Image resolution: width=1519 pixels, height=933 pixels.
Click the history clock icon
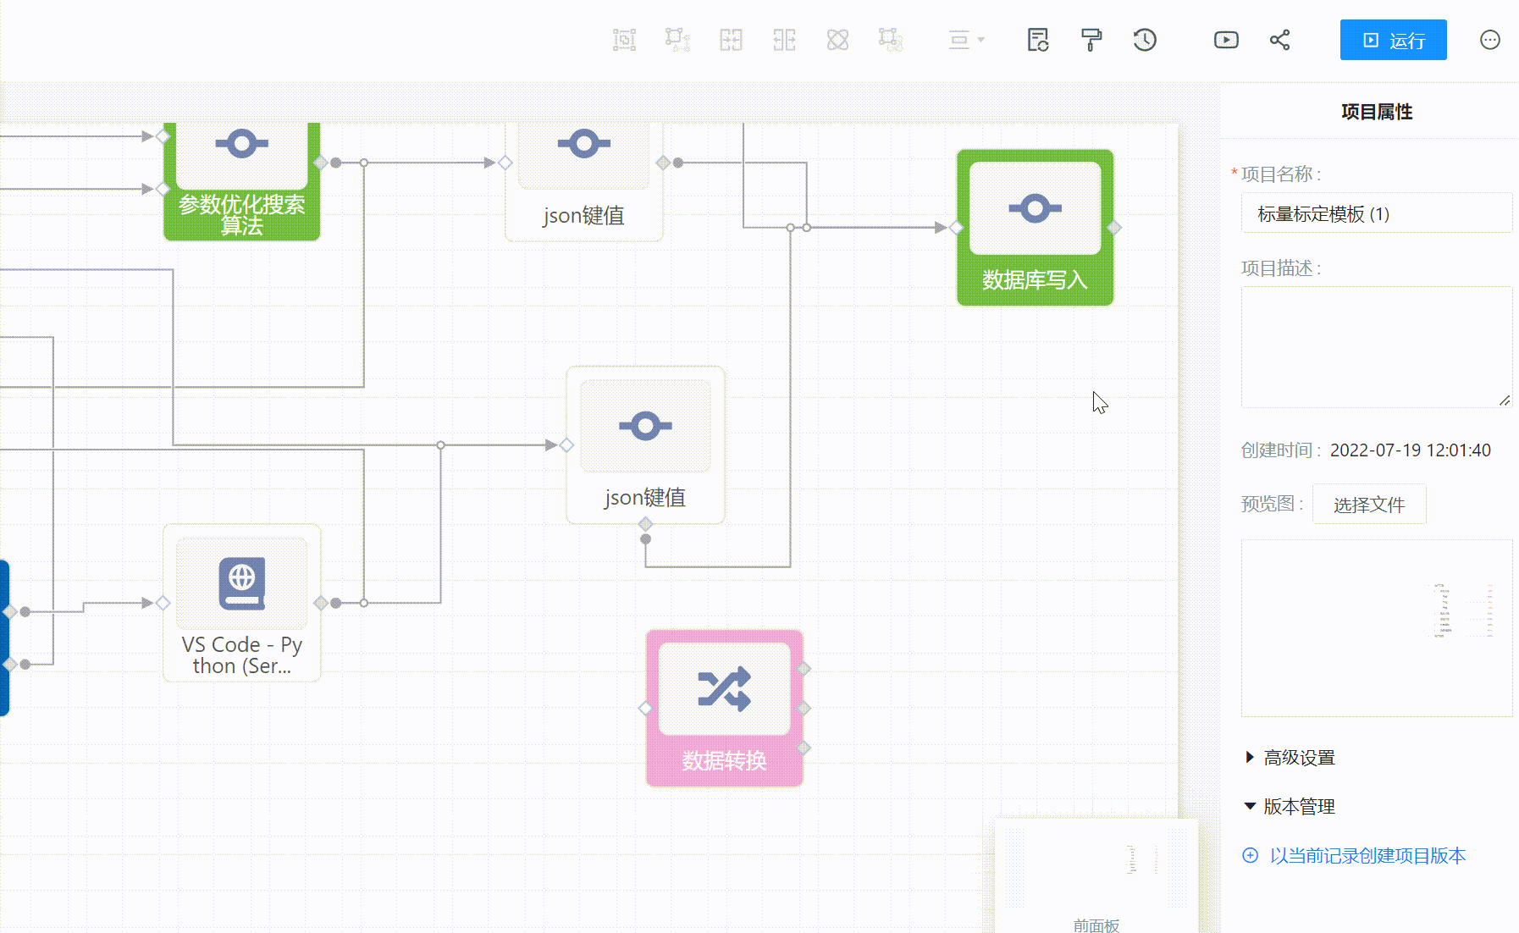(1145, 40)
